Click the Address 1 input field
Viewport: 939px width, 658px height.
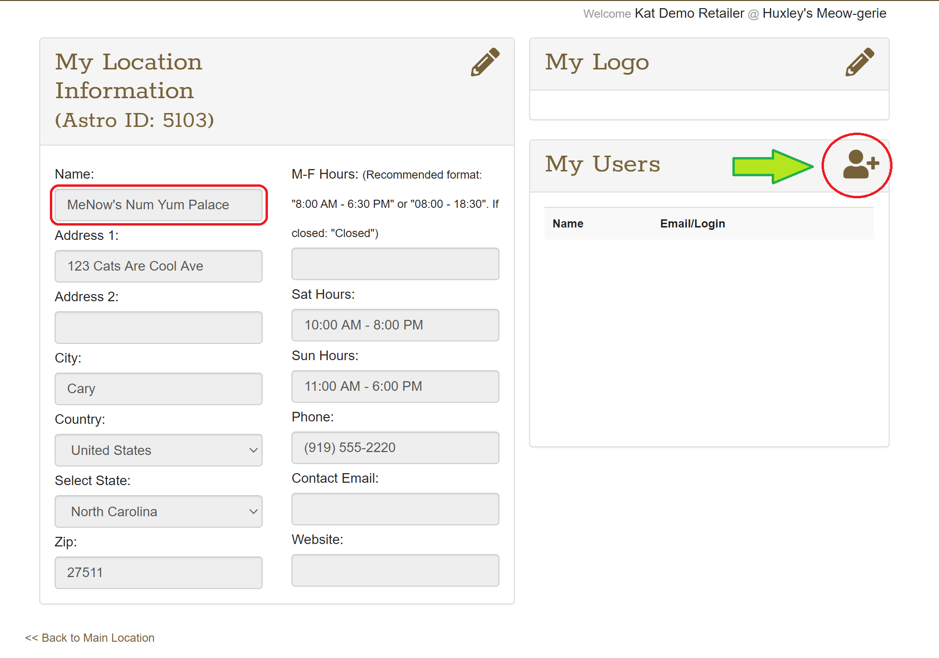tap(158, 266)
